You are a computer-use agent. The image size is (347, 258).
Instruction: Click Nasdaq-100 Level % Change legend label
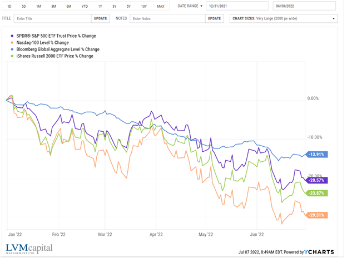(x=42, y=42)
